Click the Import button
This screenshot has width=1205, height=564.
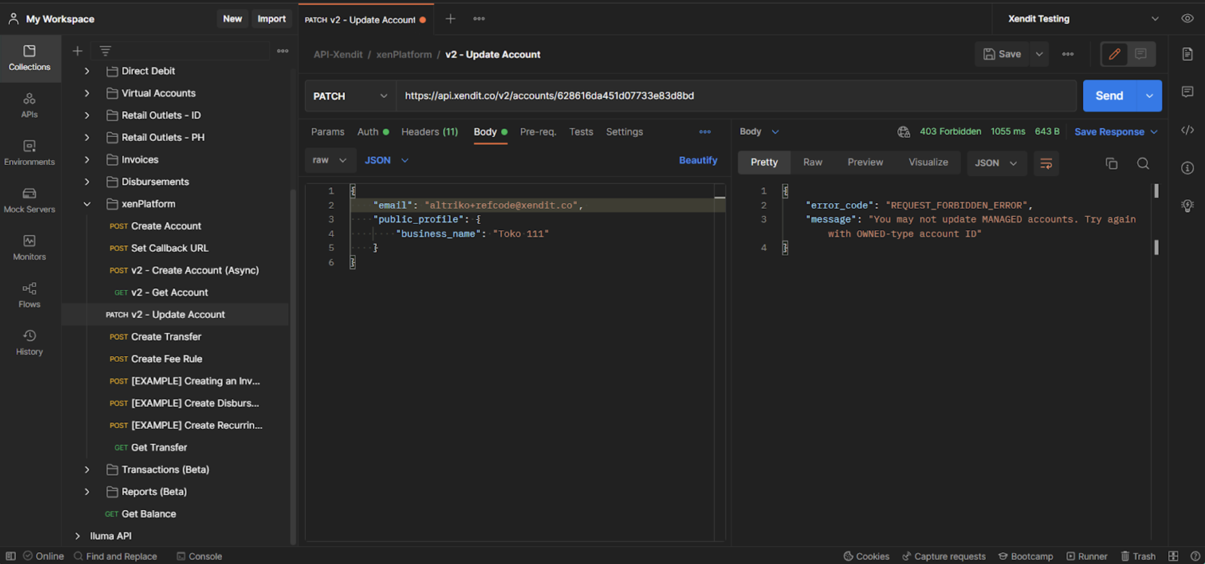coord(271,18)
